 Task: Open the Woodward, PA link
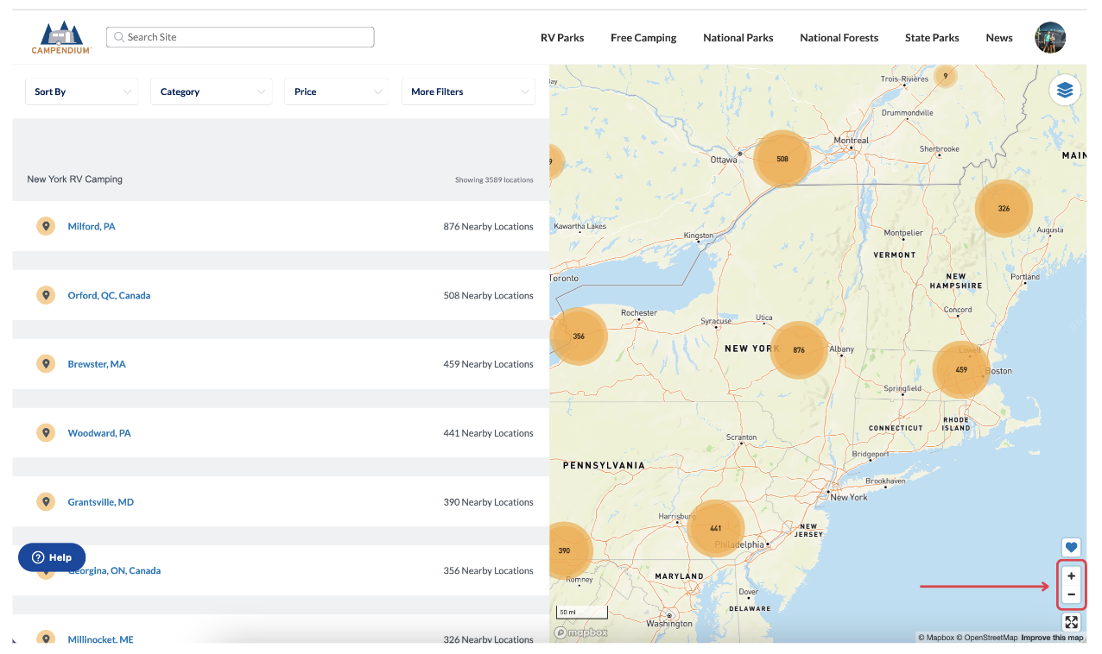pyautogui.click(x=99, y=434)
